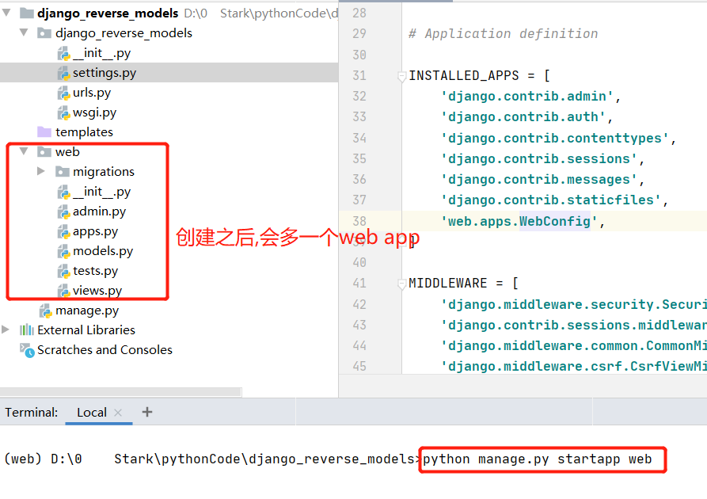Screen dimensions: 707x499
Task: Click 'django.contrib.admin' string on line 32
Action: (x=526, y=96)
